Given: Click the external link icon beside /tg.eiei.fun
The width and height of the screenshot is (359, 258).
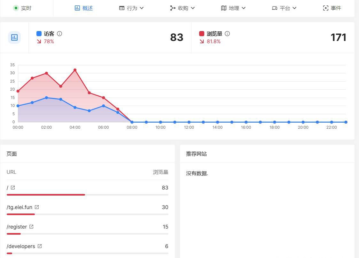Looking at the screenshot, I should point(37,207).
